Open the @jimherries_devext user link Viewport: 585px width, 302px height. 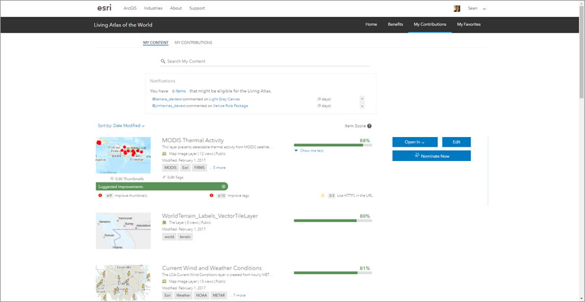(168, 106)
